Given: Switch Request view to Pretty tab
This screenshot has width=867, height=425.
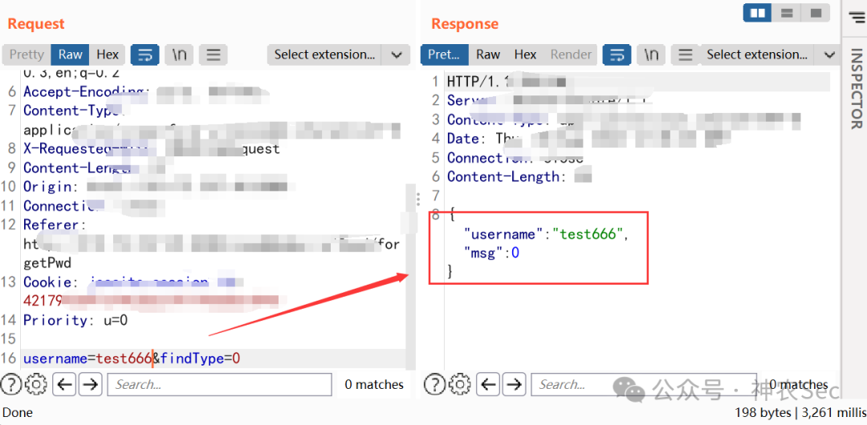Looking at the screenshot, I should click(26, 55).
